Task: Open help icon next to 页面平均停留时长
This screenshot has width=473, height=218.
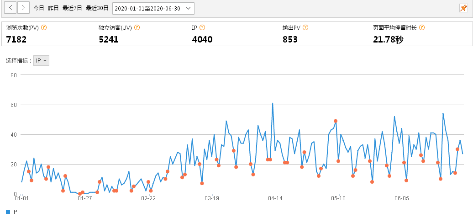Action: tap(422, 27)
